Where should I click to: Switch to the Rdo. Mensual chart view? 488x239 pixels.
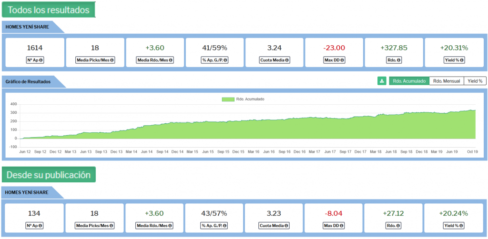[447, 81]
